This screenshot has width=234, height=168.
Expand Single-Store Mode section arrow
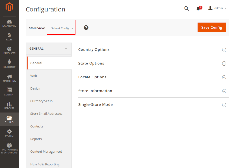pyautogui.click(x=224, y=105)
